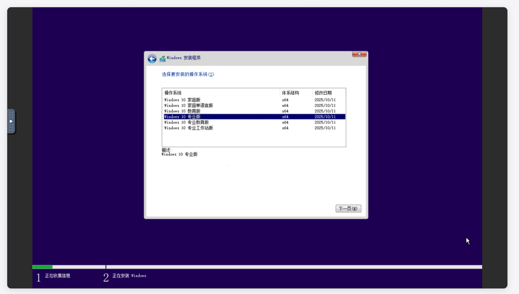Click the green setup progress bar
The image size is (519, 294).
click(43, 267)
